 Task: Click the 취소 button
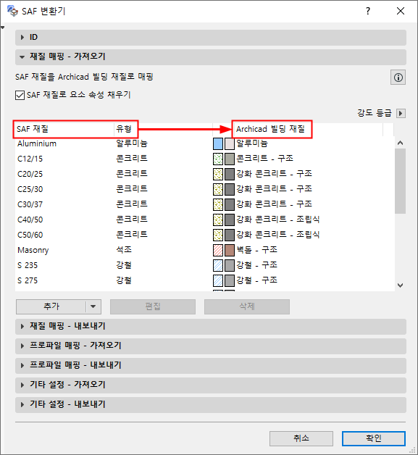click(x=301, y=438)
